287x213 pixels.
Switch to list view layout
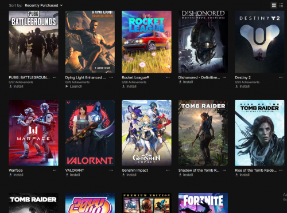(x=281, y=5)
